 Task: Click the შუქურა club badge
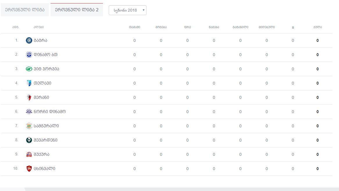pos(29,154)
